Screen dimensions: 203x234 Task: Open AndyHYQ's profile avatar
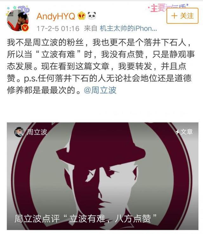18,20
